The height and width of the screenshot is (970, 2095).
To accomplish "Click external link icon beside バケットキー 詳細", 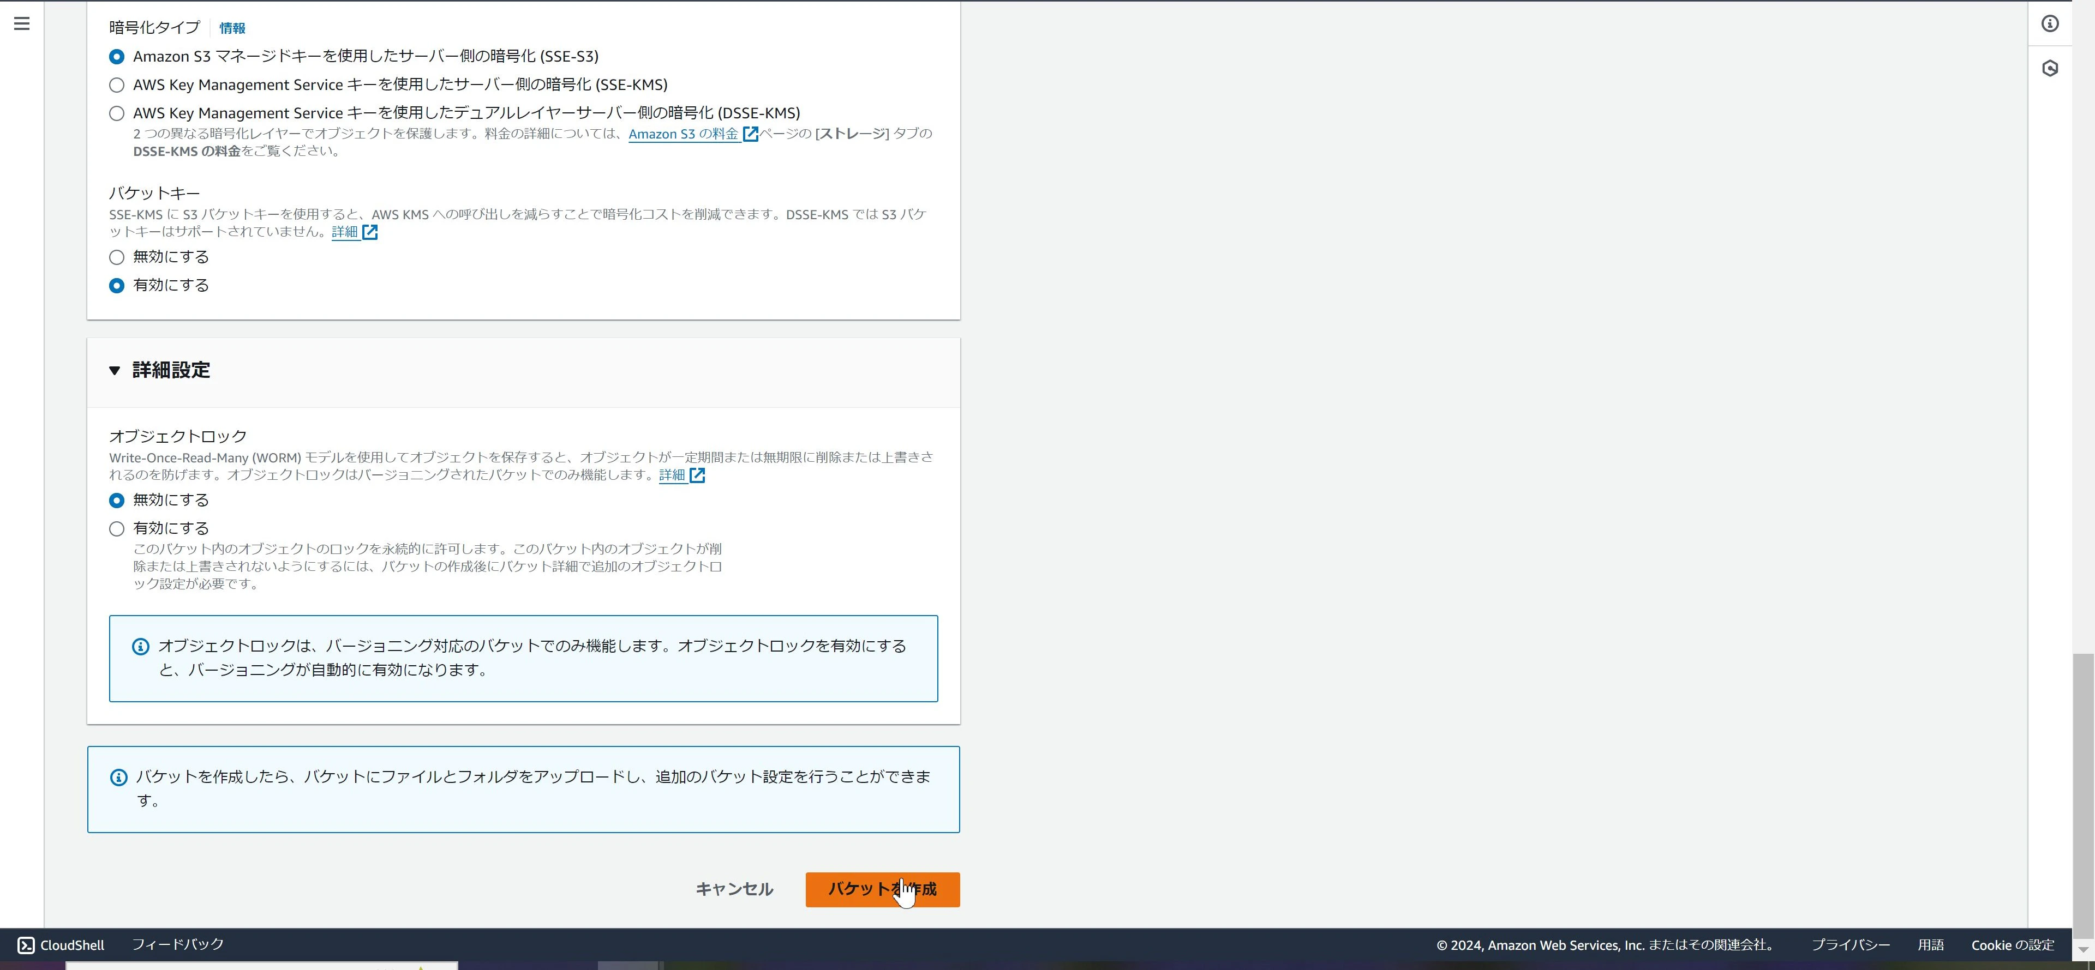I will point(370,232).
